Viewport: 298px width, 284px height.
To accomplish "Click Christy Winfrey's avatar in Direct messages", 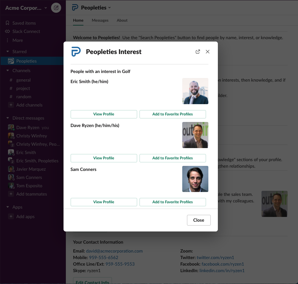I will pos(11,136).
